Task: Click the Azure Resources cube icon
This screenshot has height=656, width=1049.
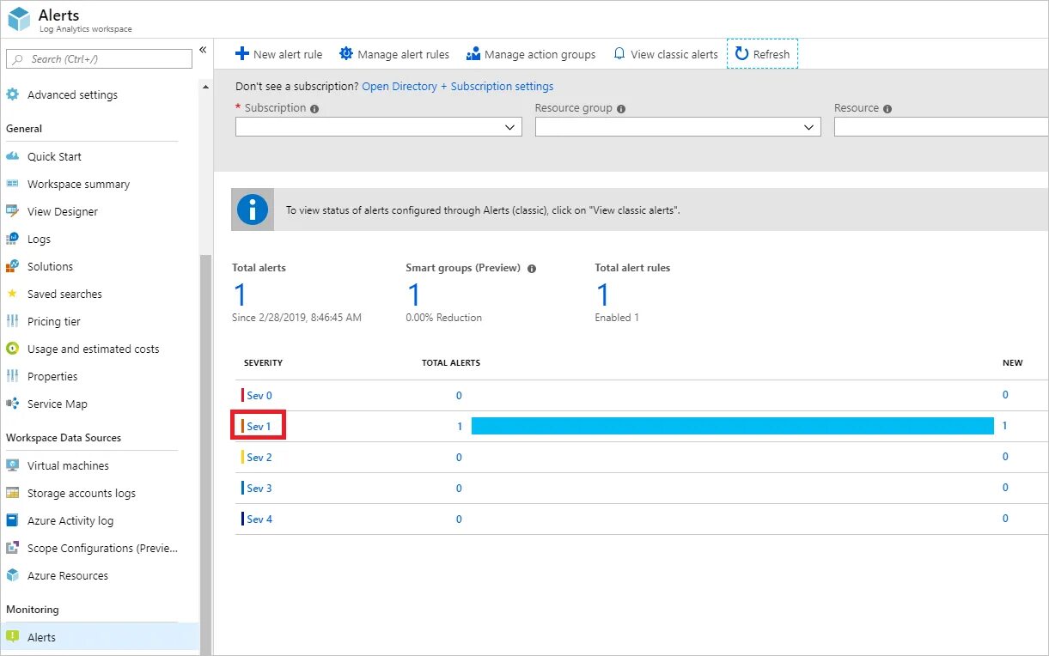Action: [x=12, y=575]
